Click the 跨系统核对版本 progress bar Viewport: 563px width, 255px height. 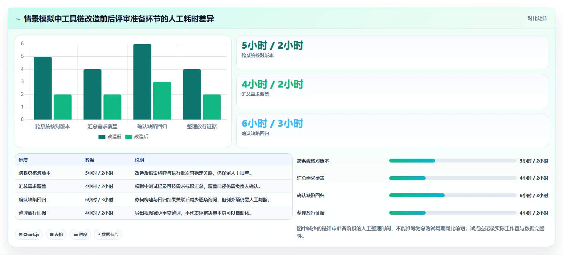coord(453,161)
